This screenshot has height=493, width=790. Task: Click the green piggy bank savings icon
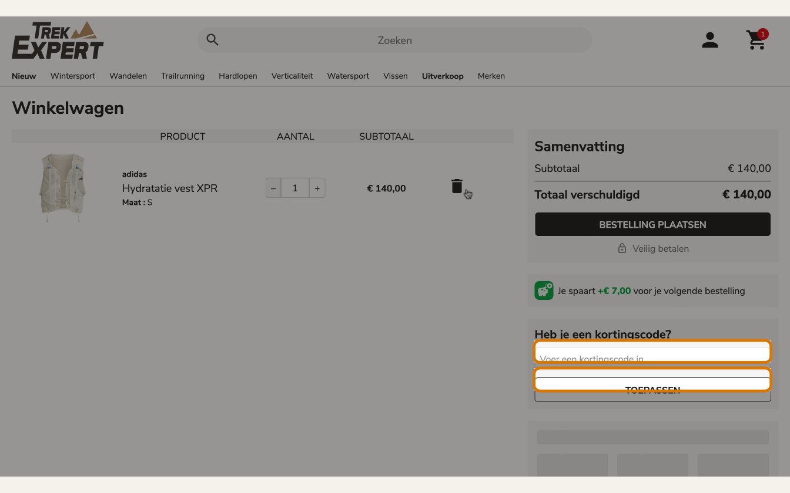coord(544,291)
